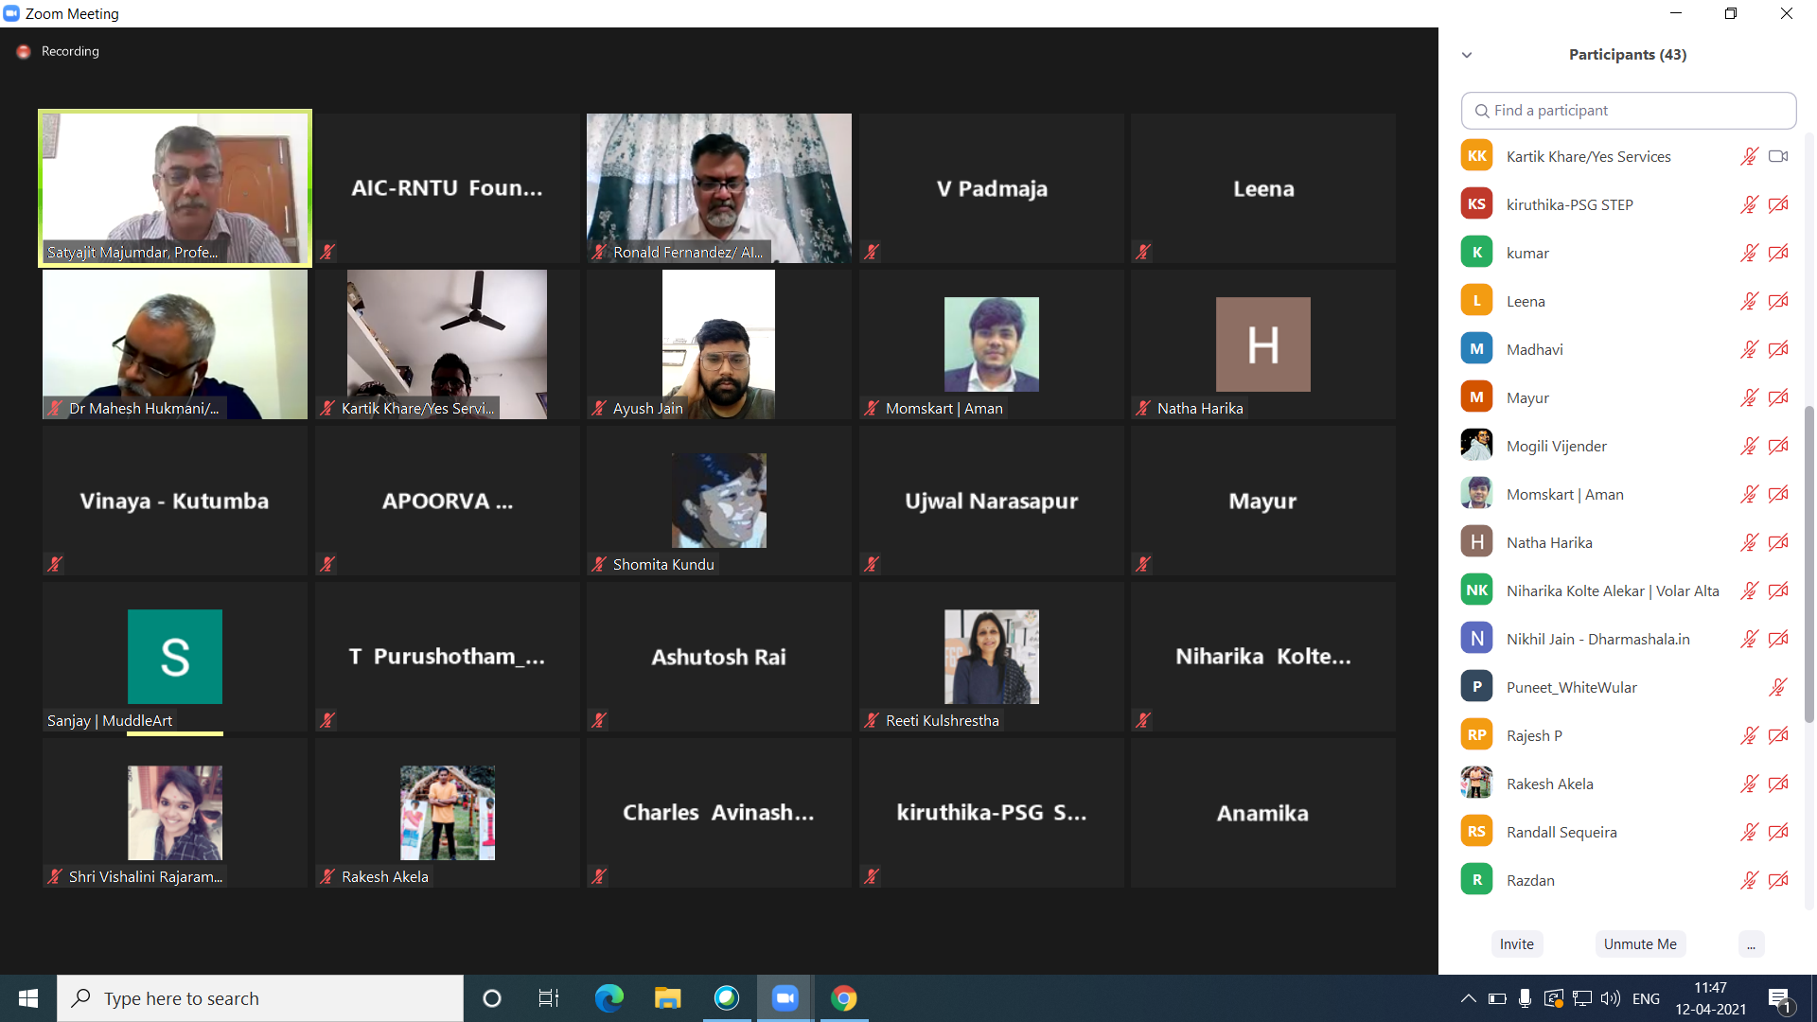Viewport: 1817px width, 1022px height.
Task: Open Zoom app from Windows taskbar
Action: 785,998
